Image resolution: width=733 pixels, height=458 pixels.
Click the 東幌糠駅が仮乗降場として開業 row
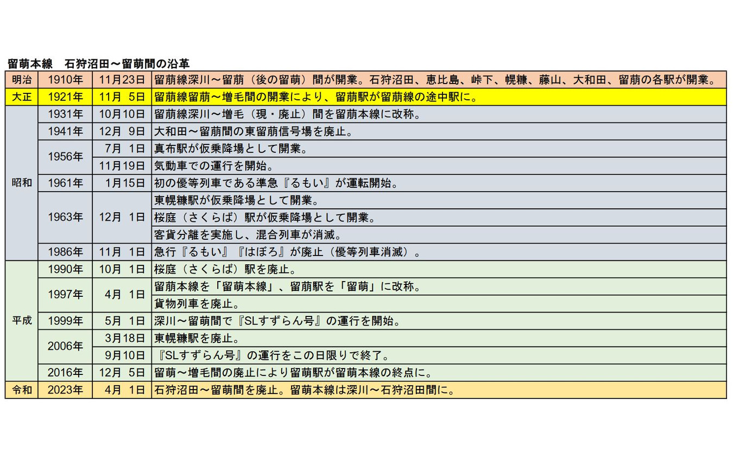[439, 200]
